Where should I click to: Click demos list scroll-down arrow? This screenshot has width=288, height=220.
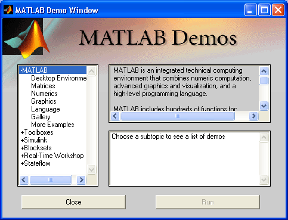pyautogui.click(x=264, y=180)
